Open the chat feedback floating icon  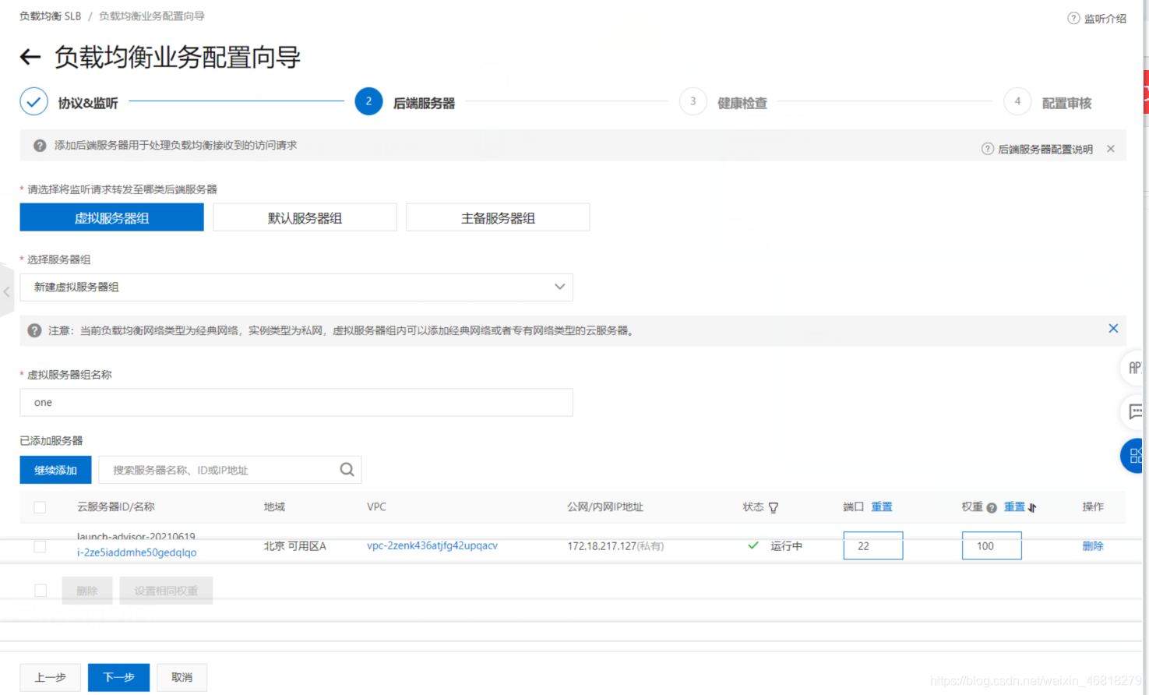(x=1134, y=411)
